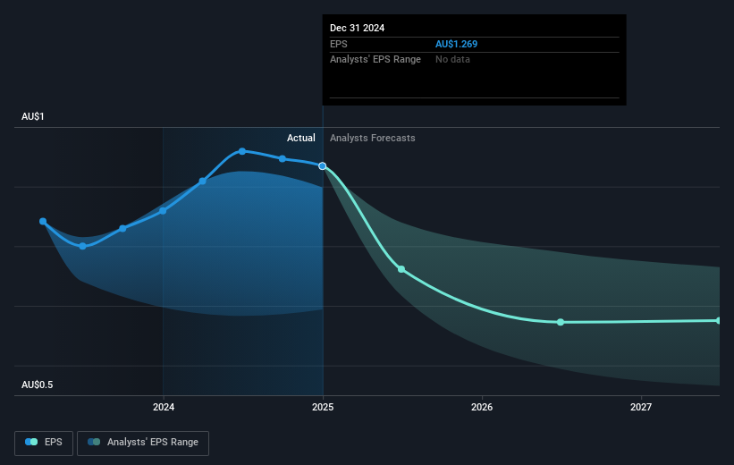Click the EPS point after the mid-2024 peak
734x465 pixels.
[283, 159]
